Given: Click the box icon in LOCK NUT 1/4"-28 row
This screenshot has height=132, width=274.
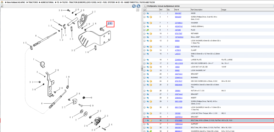Looking at the screenshot, I should [150, 67].
